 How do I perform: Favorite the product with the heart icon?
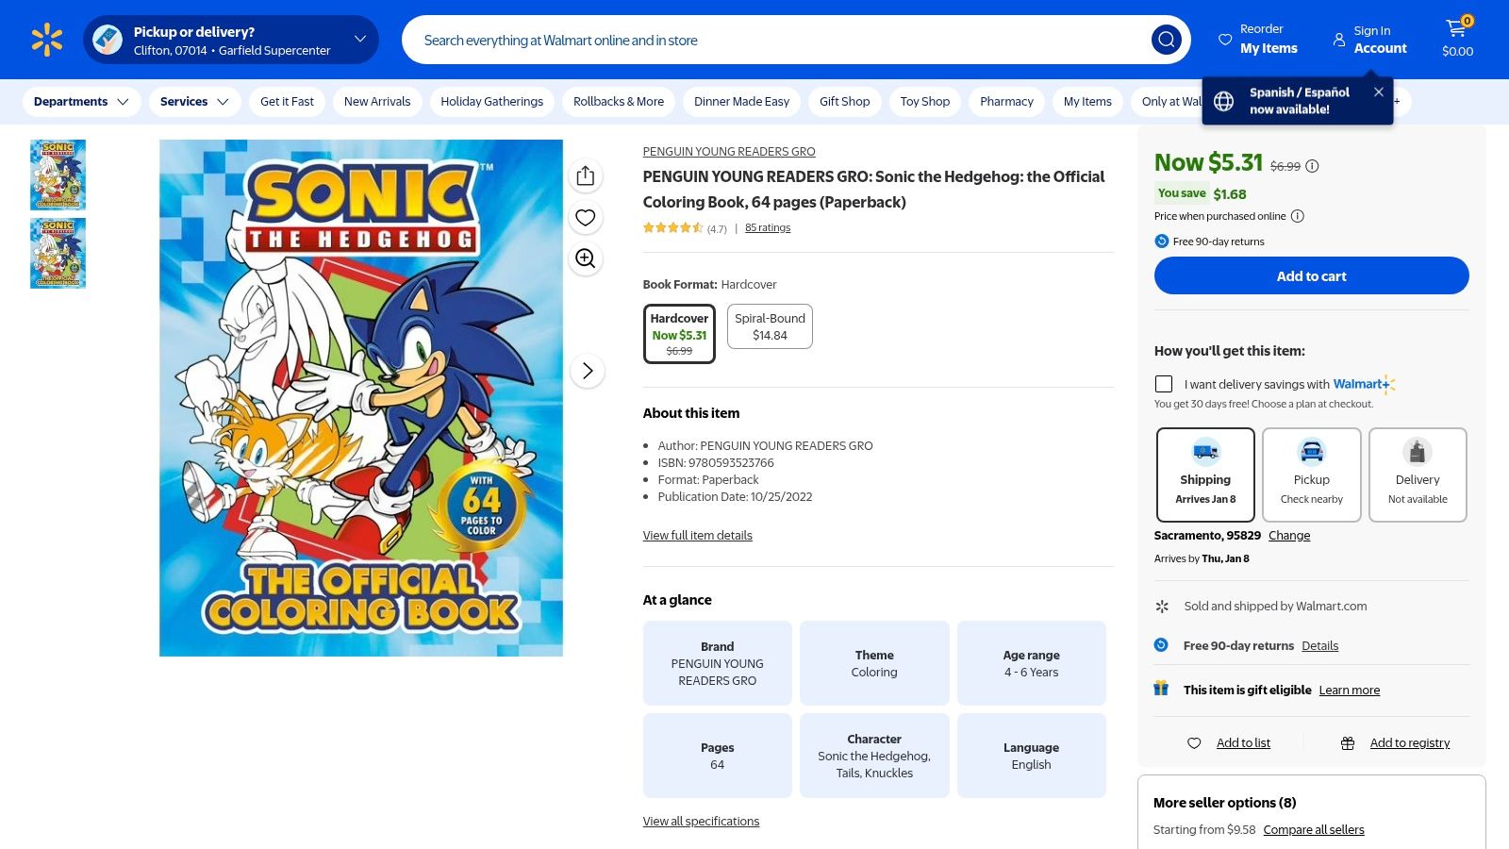585,217
